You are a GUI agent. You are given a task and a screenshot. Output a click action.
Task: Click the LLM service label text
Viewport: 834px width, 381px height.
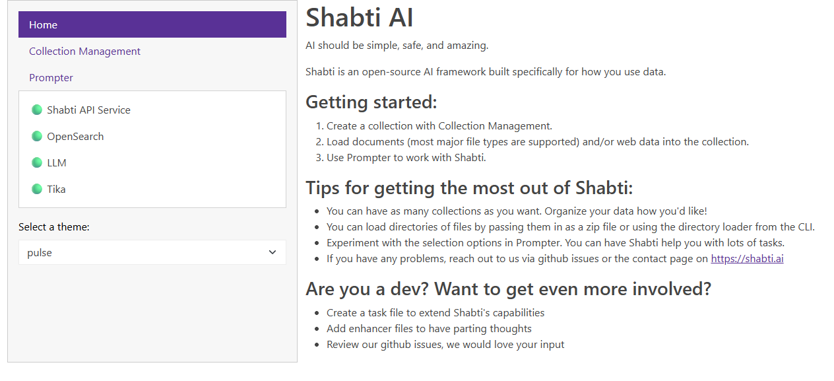click(57, 162)
